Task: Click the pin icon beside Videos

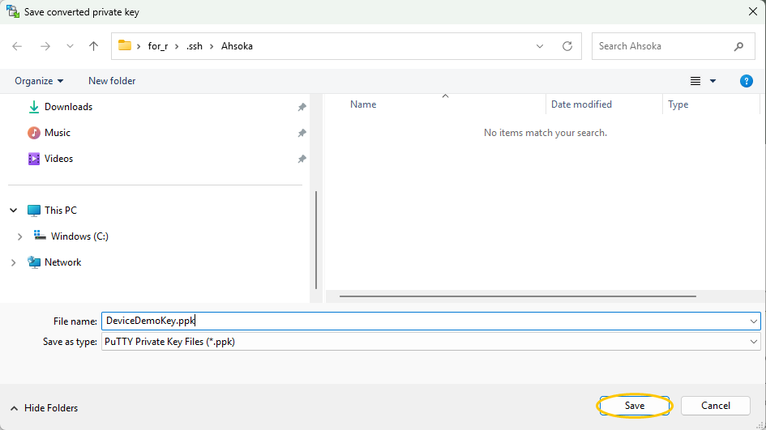Action: click(x=302, y=159)
